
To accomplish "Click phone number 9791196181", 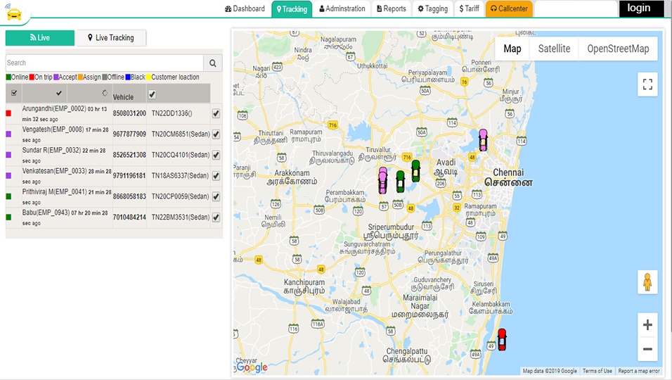I will tap(129, 175).
